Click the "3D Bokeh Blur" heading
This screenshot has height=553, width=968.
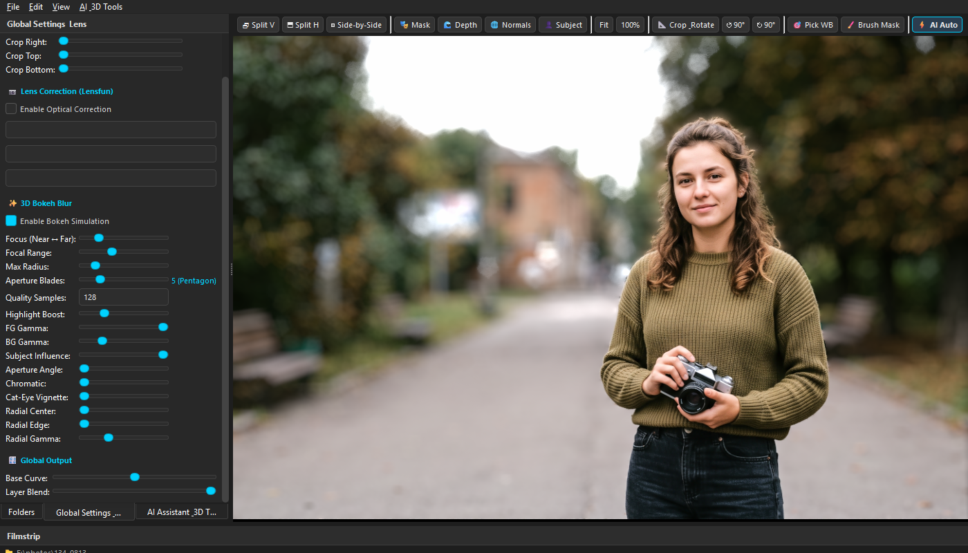click(x=46, y=203)
